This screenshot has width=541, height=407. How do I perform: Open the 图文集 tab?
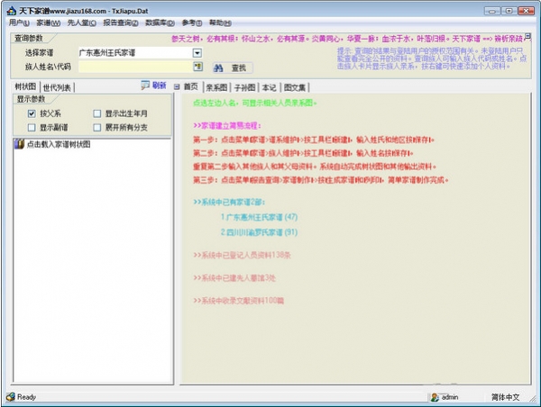pyautogui.click(x=295, y=86)
